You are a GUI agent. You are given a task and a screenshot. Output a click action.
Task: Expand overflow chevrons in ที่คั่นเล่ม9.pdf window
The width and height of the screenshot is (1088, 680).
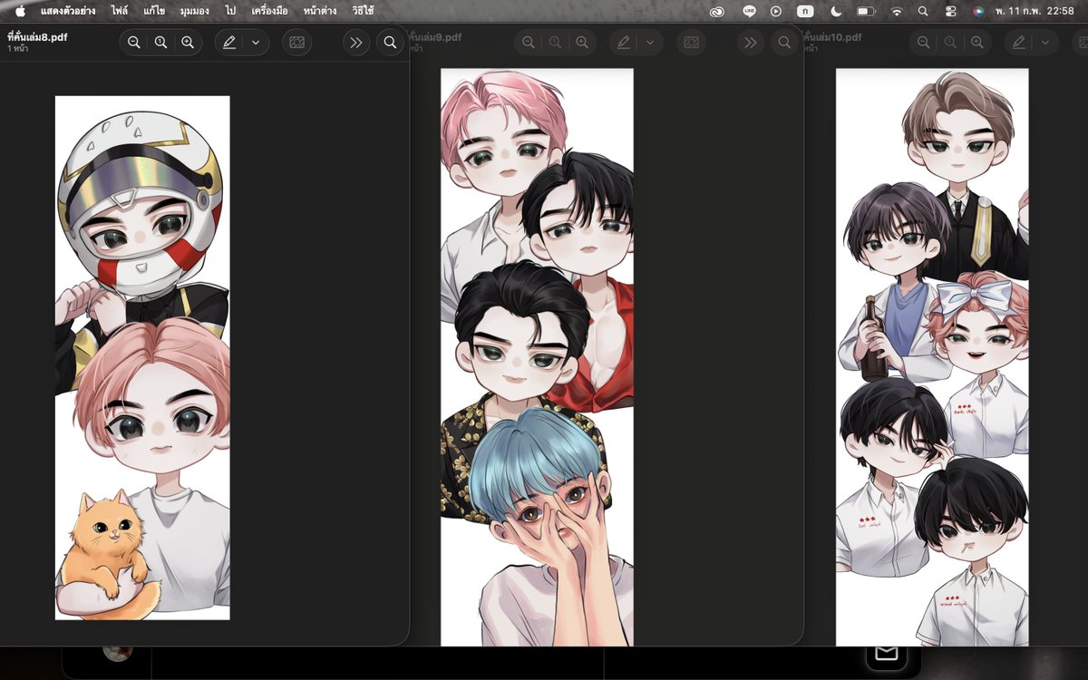click(x=751, y=43)
